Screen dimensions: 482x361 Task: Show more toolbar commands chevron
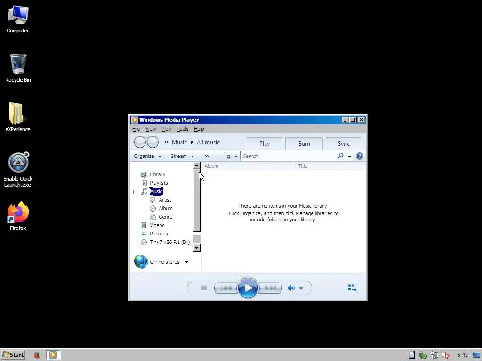[207, 156]
